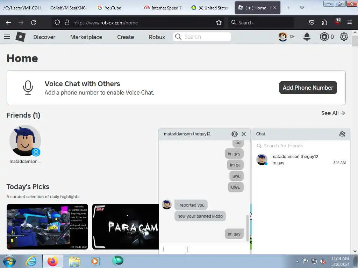
Task: Open the Create menu item
Action: (126, 37)
